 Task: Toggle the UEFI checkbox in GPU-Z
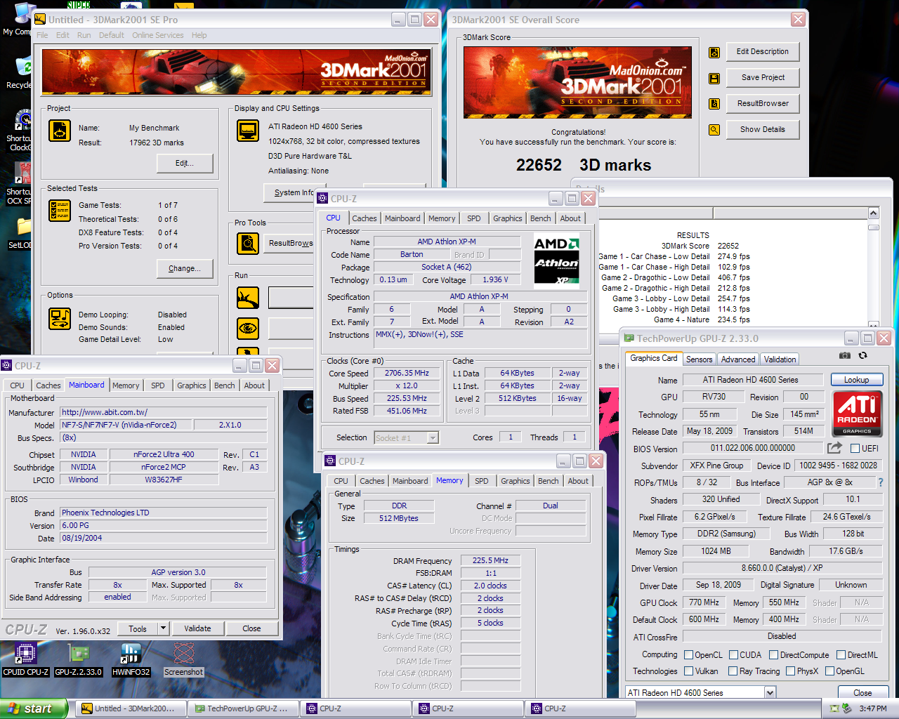click(x=855, y=448)
